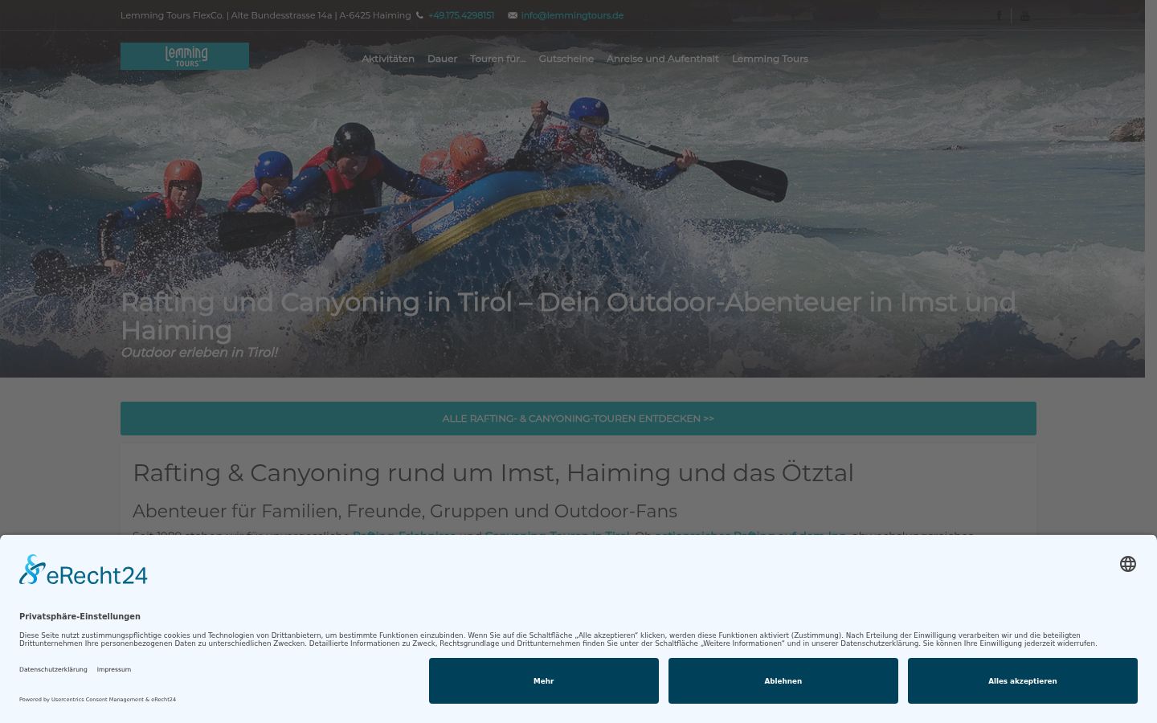Image resolution: width=1157 pixels, height=723 pixels.
Task: Click the 'Abenteuer für Familien, Freunde' subheading
Action: coord(405,511)
